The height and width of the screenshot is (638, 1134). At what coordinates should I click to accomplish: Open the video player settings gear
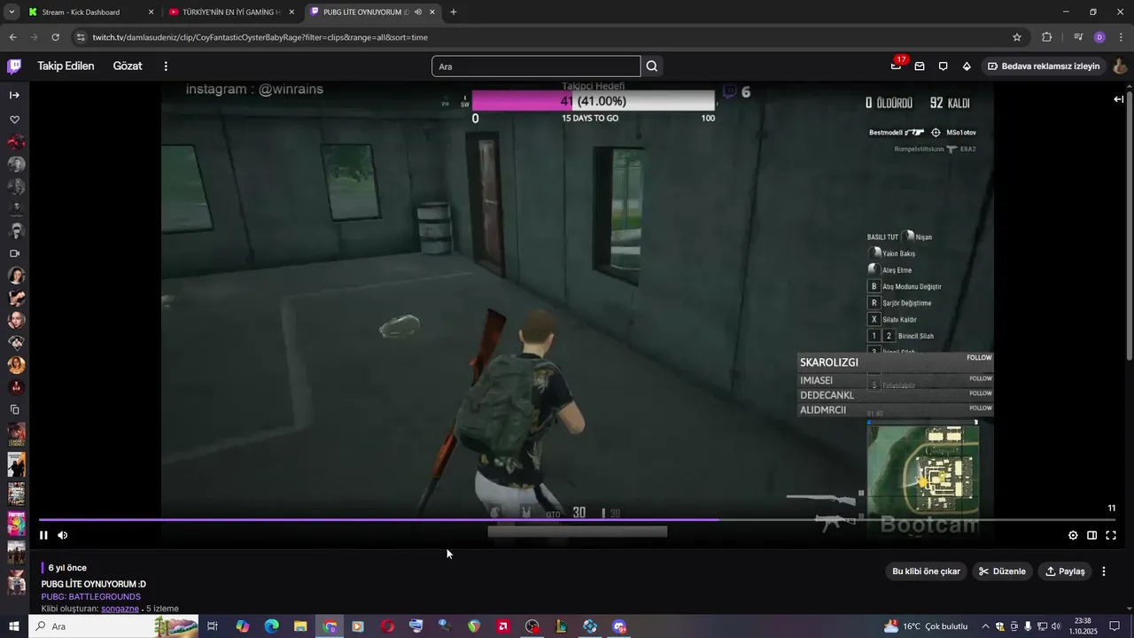tap(1073, 535)
